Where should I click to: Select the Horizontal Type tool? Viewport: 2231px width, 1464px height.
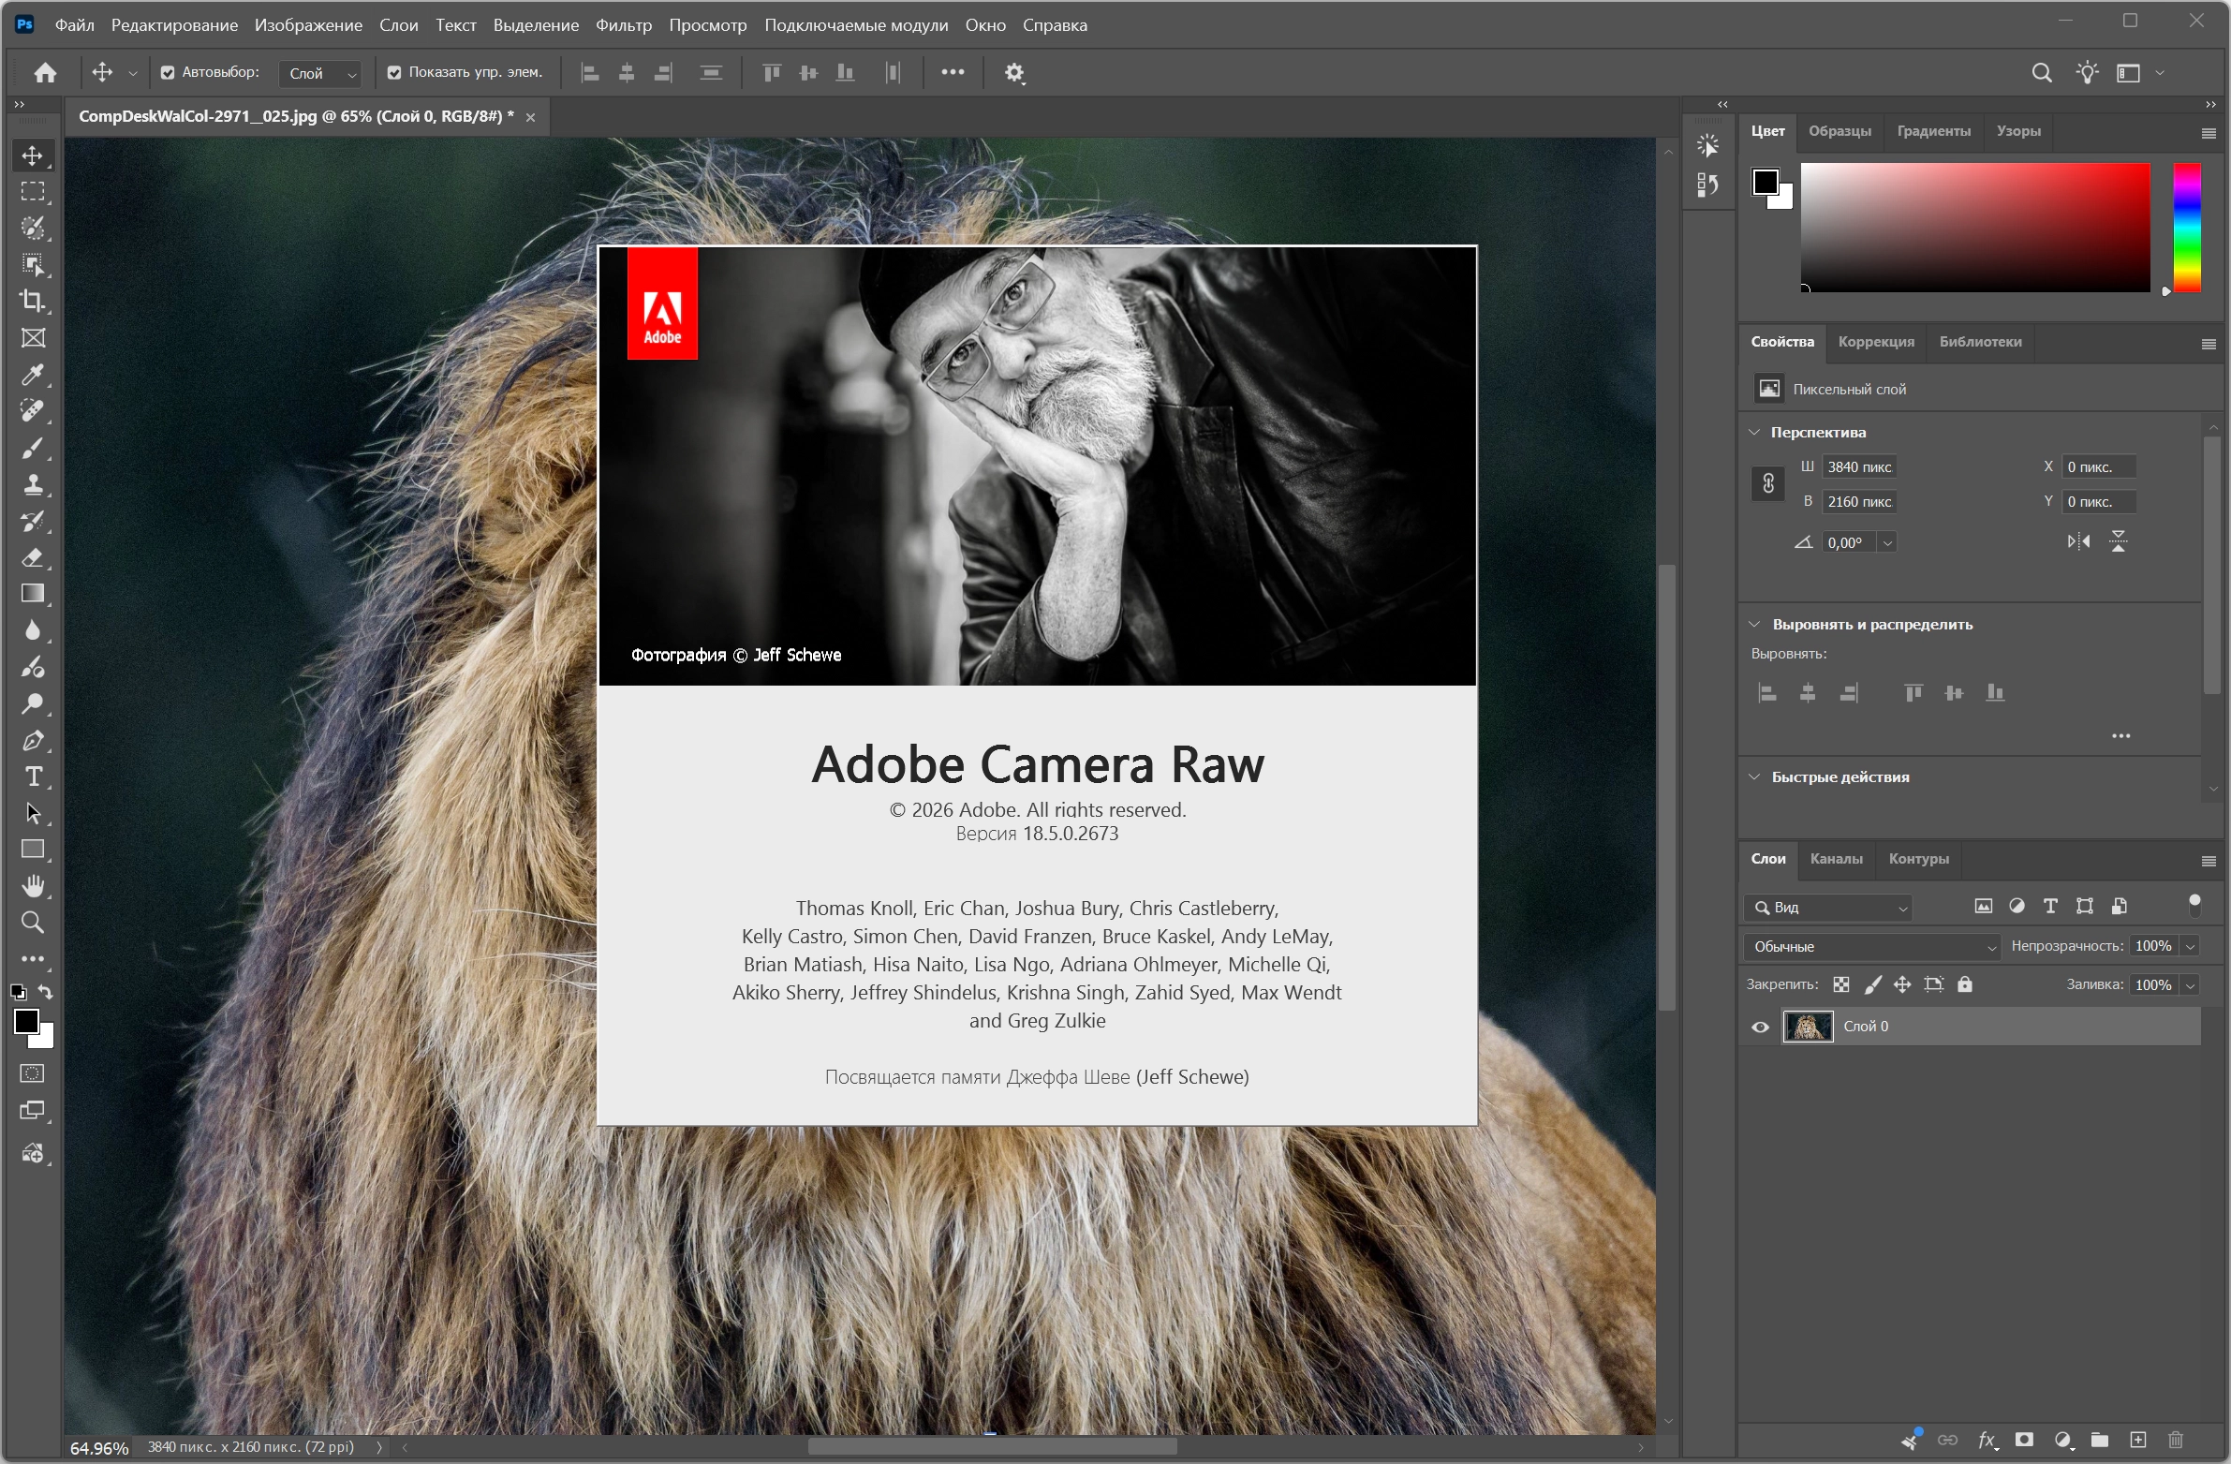pyautogui.click(x=33, y=777)
